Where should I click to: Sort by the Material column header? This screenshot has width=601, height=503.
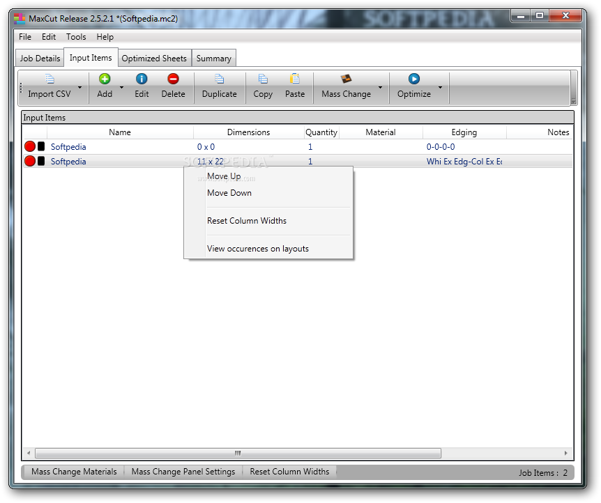click(x=381, y=132)
